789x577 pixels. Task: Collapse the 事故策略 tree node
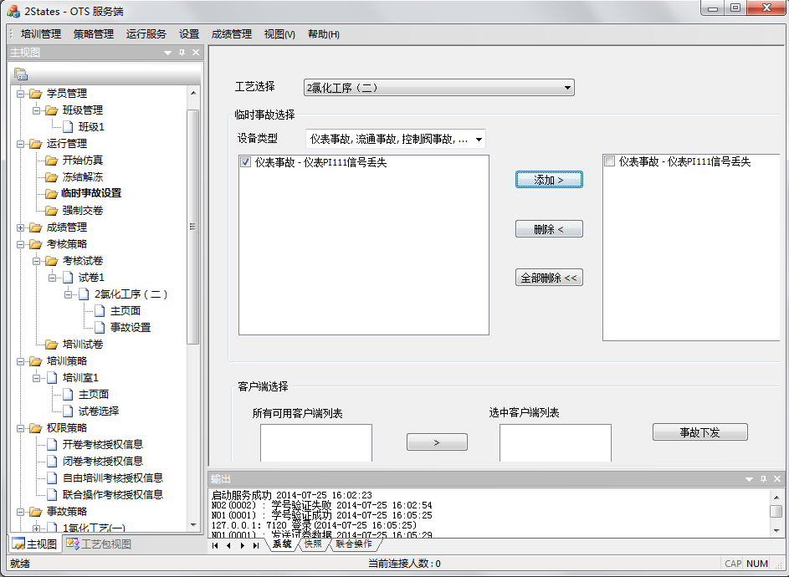tap(21, 512)
